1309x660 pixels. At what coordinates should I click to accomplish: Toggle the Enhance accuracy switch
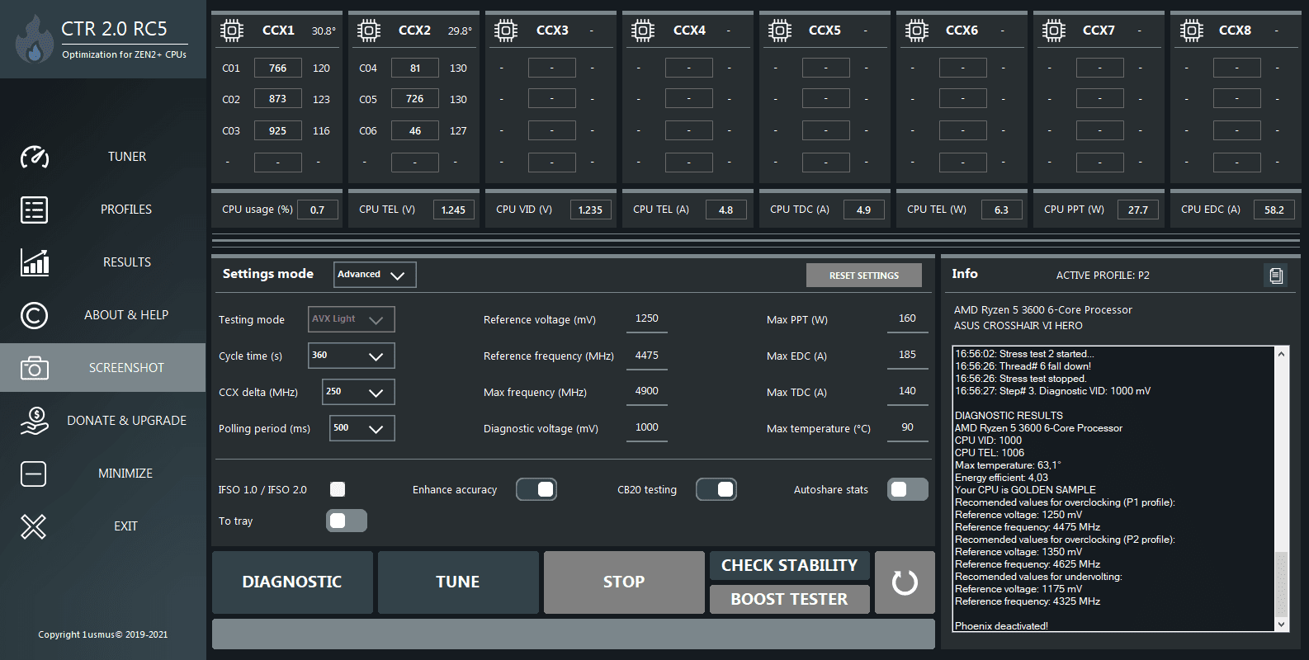536,489
